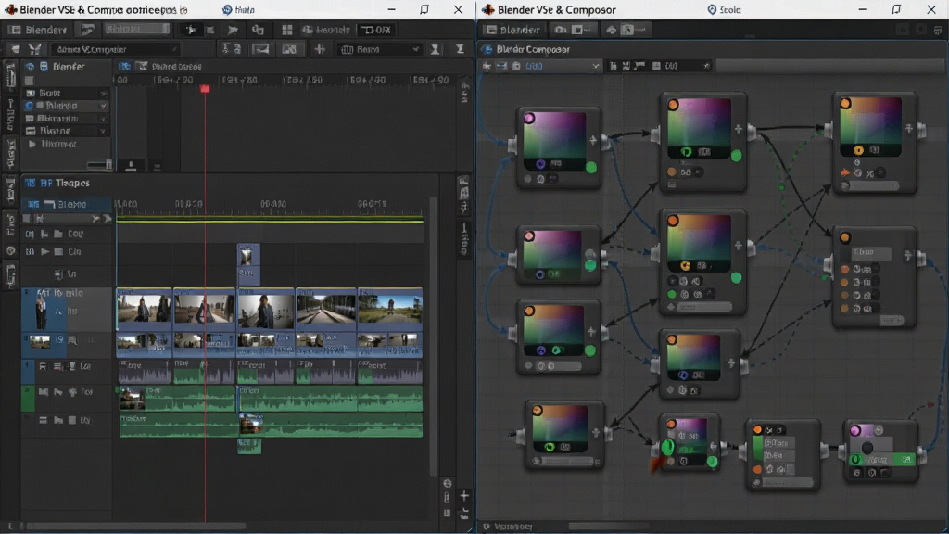This screenshot has width=949, height=534.
Task: Click the camera icon next to Blender menu in Composor
Action: click(x=561, y=29)
